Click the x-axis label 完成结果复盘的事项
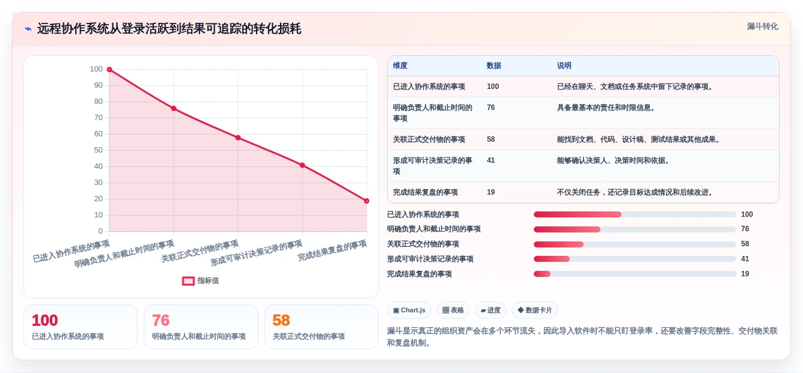This screenshot has width=803, height=373. tap(332, 250)
